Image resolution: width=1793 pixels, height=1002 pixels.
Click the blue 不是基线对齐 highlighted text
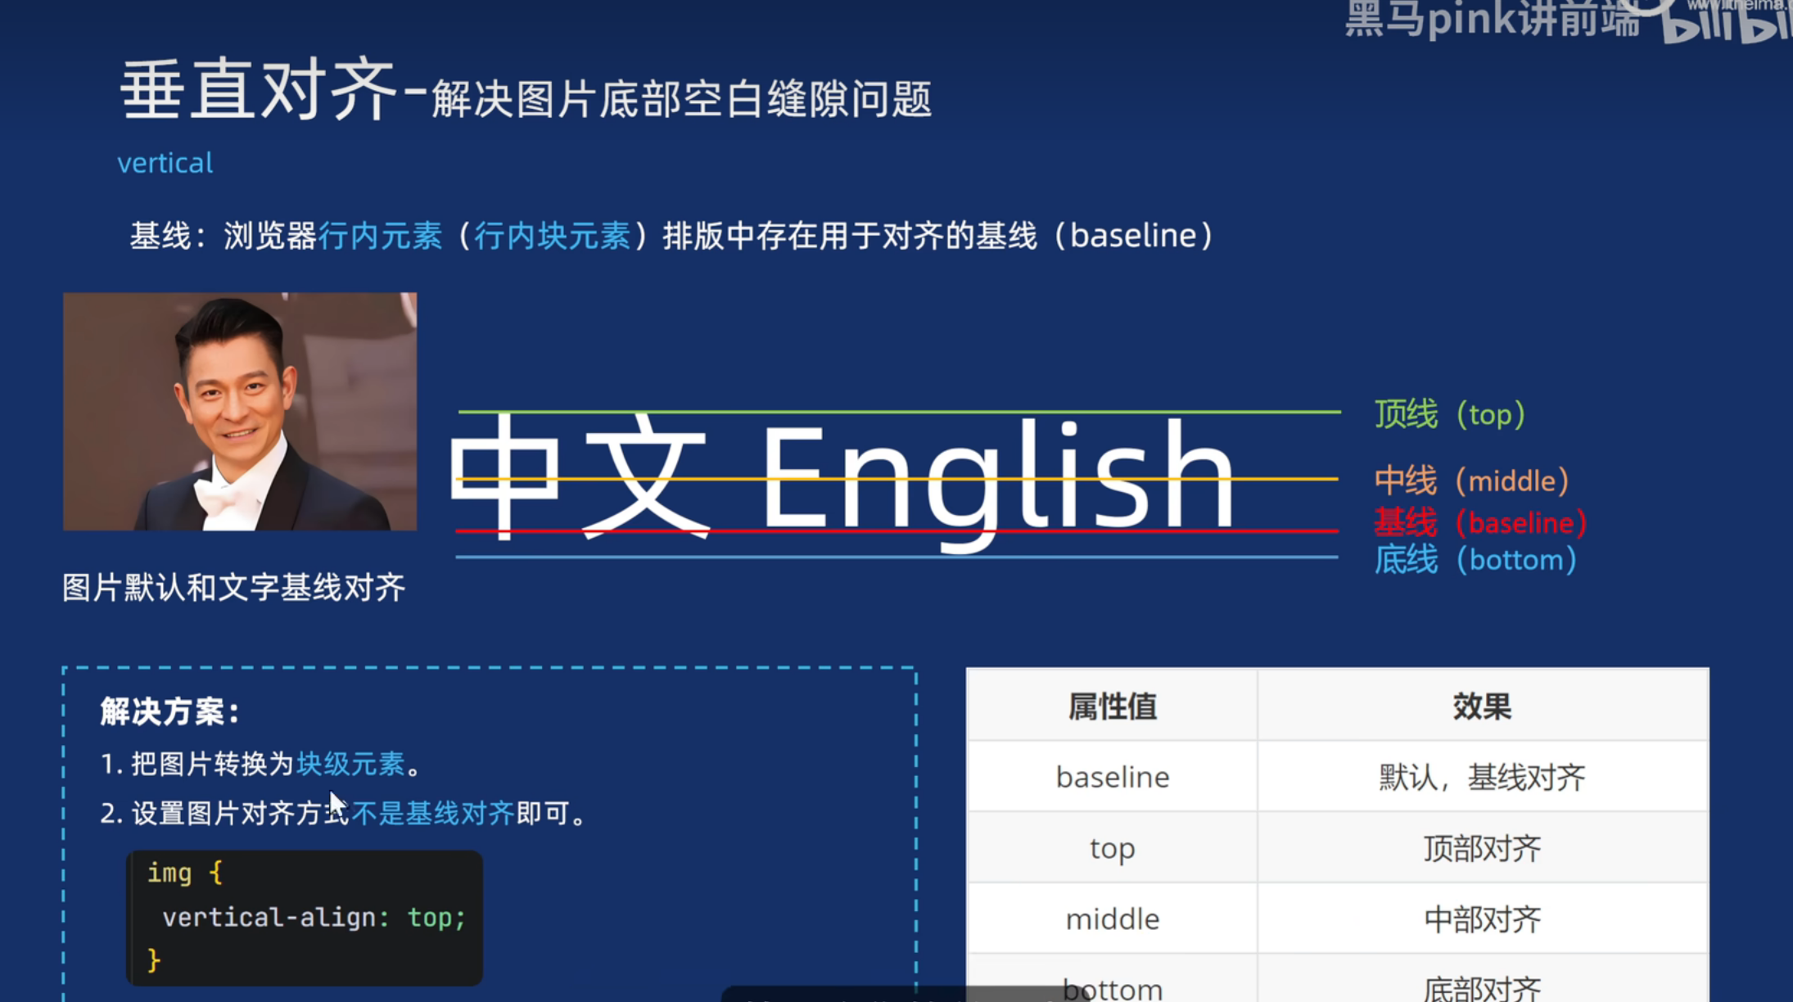(x=432, y=813)
